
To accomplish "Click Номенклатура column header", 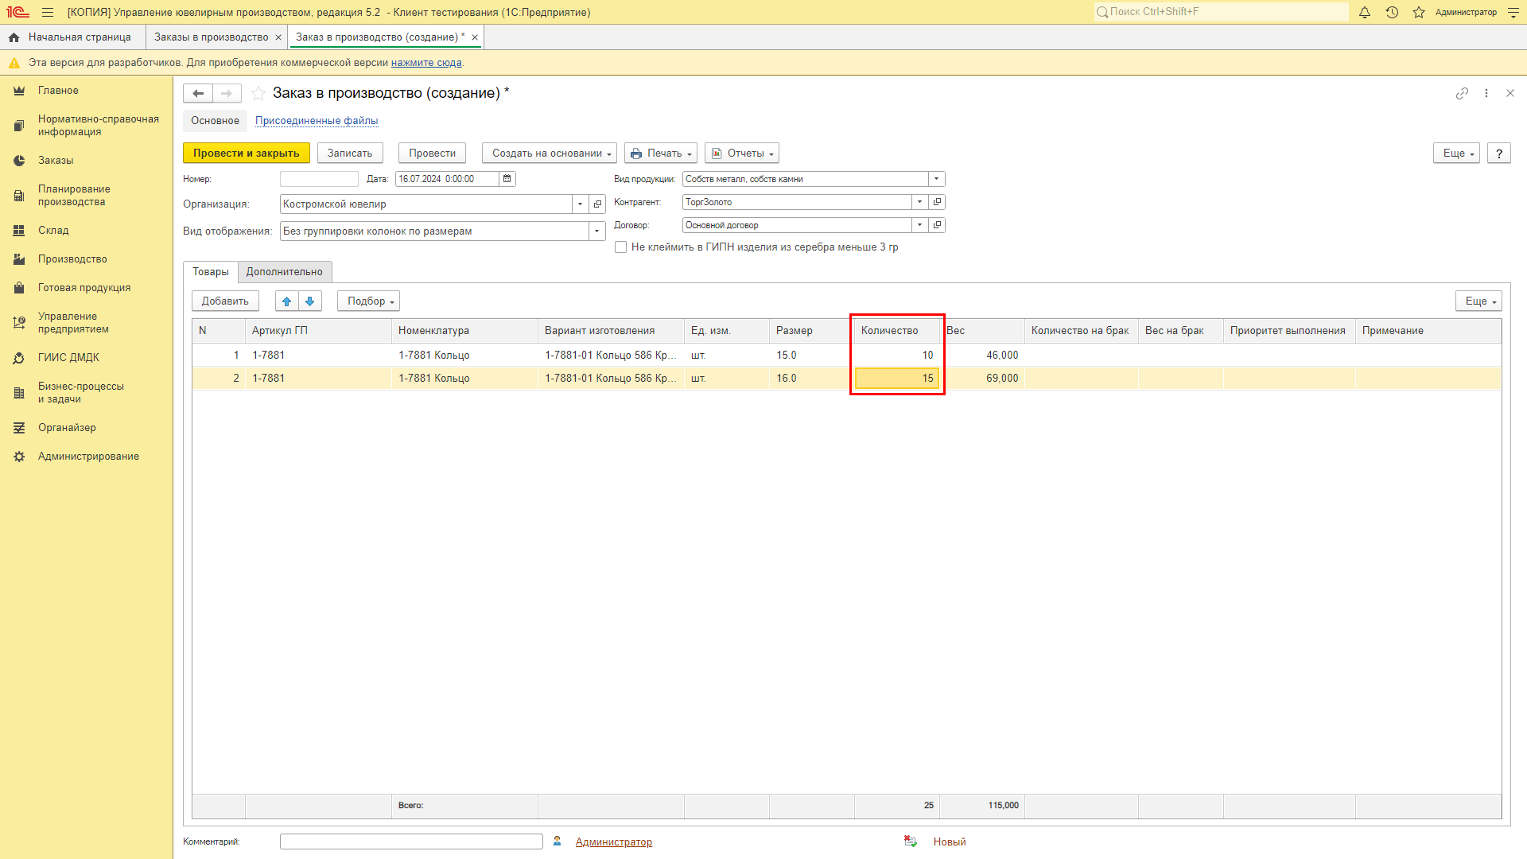I will click(x=464, y=331).
